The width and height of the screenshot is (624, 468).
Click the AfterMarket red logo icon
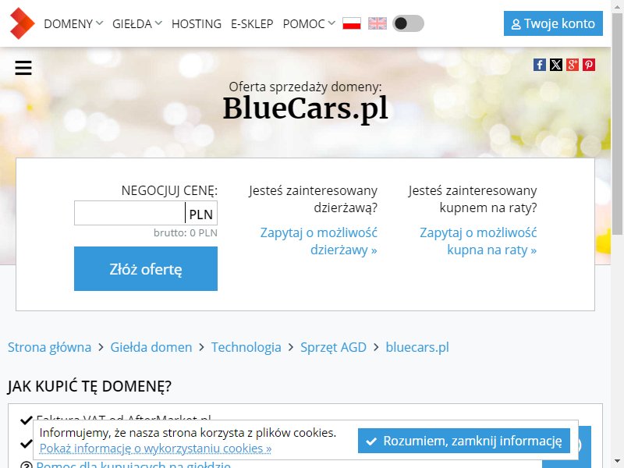tap(23, 23)
